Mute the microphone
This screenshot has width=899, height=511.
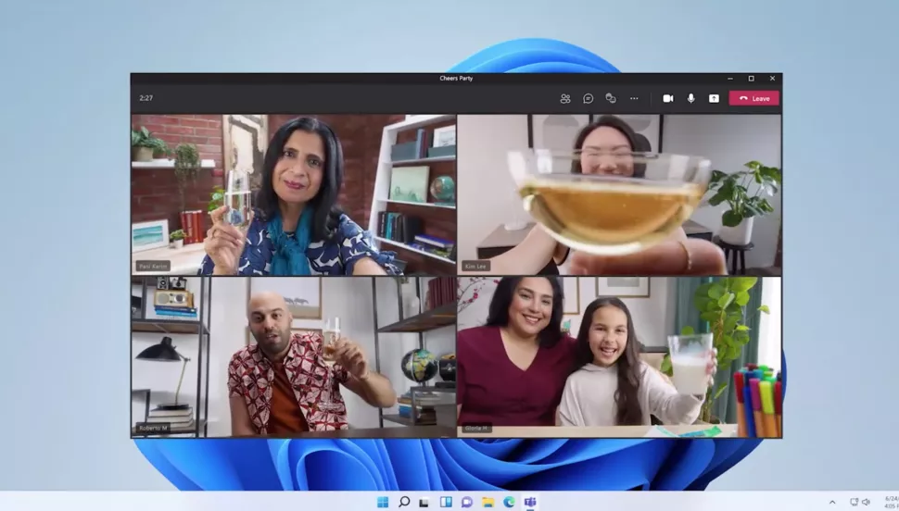pos(690,98)
